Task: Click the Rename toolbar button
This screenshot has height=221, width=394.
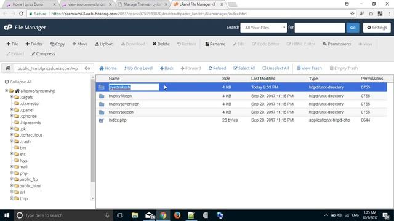Action: pos(215,44)
